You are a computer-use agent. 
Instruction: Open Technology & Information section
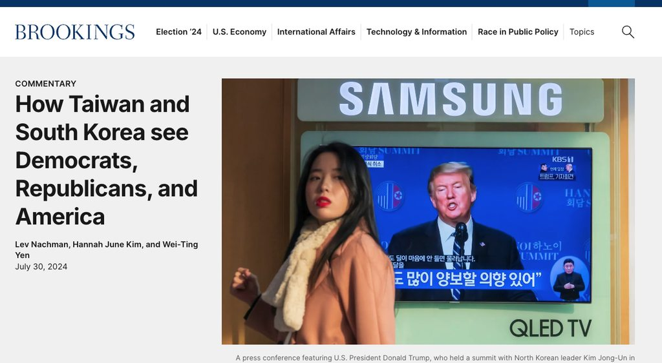tap(417, 32)
